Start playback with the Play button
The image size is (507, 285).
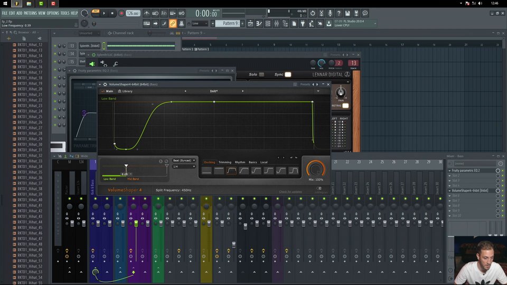[104, 13]
